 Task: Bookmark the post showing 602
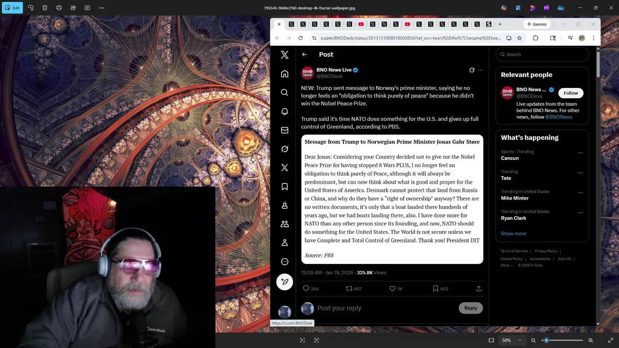(435, 289)
